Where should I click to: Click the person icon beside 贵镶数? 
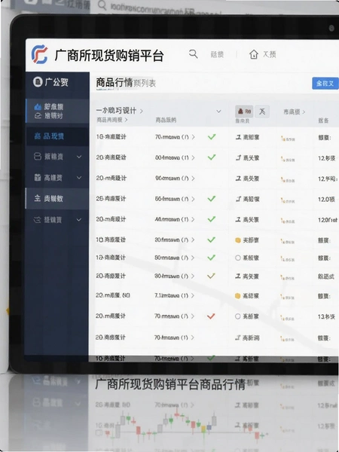click(x=38, y=198)
